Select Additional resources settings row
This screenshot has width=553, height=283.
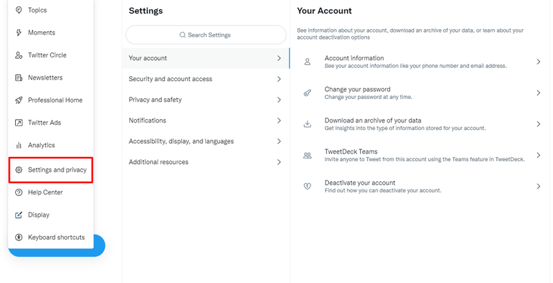point(205,163)
